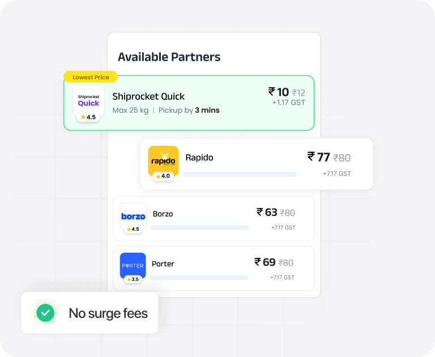Click the Rapido logo icon
This screenshot has width=435, height=357.
(x=163, y=161)
